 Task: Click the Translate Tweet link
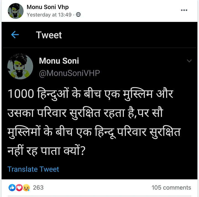pos(33,169)
